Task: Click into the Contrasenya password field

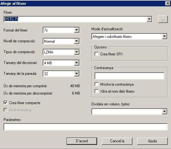Action: 129,76
